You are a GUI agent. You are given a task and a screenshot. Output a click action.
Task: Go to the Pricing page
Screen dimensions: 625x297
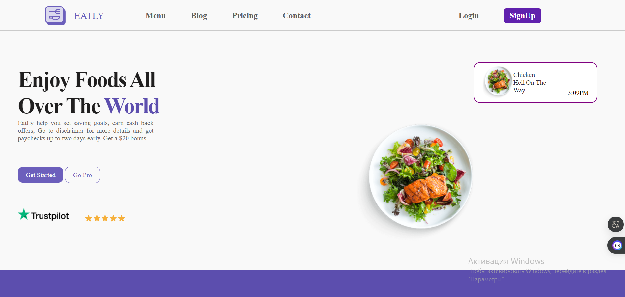pyautogui.click(x=245, y=16)
